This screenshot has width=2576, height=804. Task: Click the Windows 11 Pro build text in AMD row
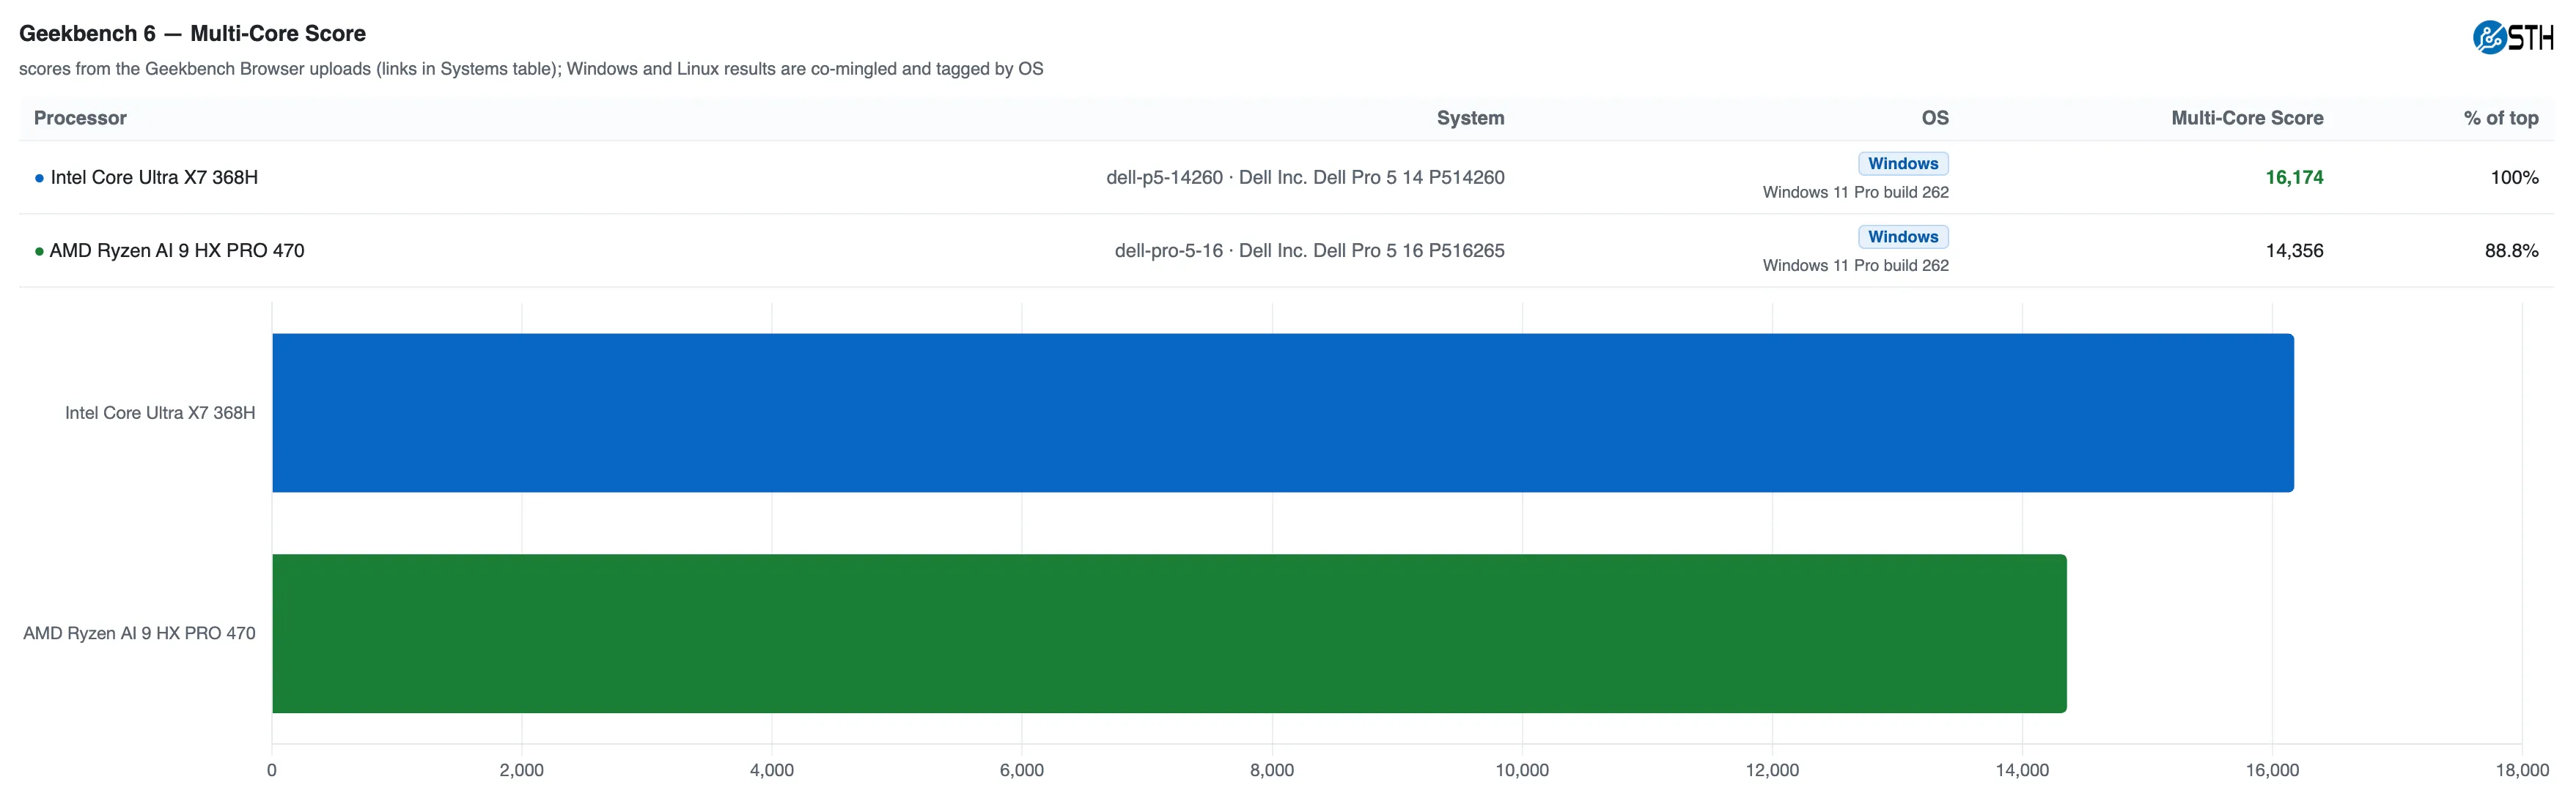(x=1855, y=264)
